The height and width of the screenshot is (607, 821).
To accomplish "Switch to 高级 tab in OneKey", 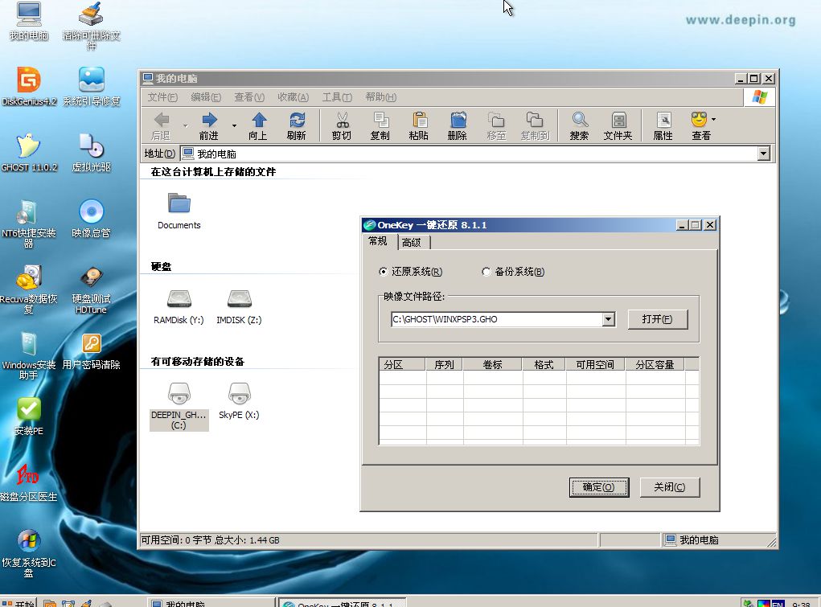I will point(413,243).
